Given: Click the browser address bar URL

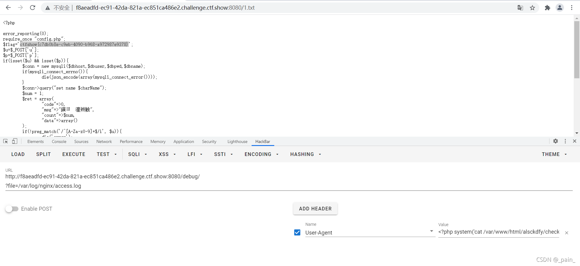Looking at the screenshot, I should [165, 8].
